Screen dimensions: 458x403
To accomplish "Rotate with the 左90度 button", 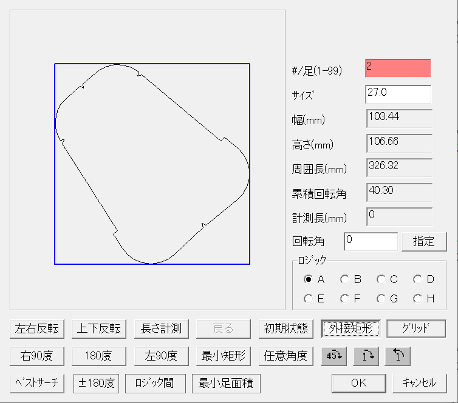I will tap(161, 356).
